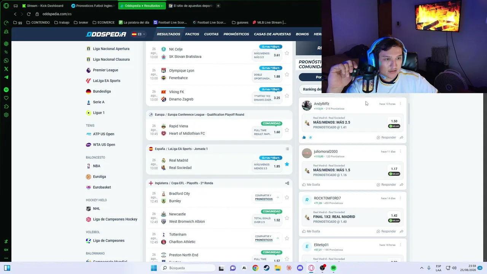Favorite the Bradford City vs Burnley match
Screen dimensions: 487x274
pos(287,198)
